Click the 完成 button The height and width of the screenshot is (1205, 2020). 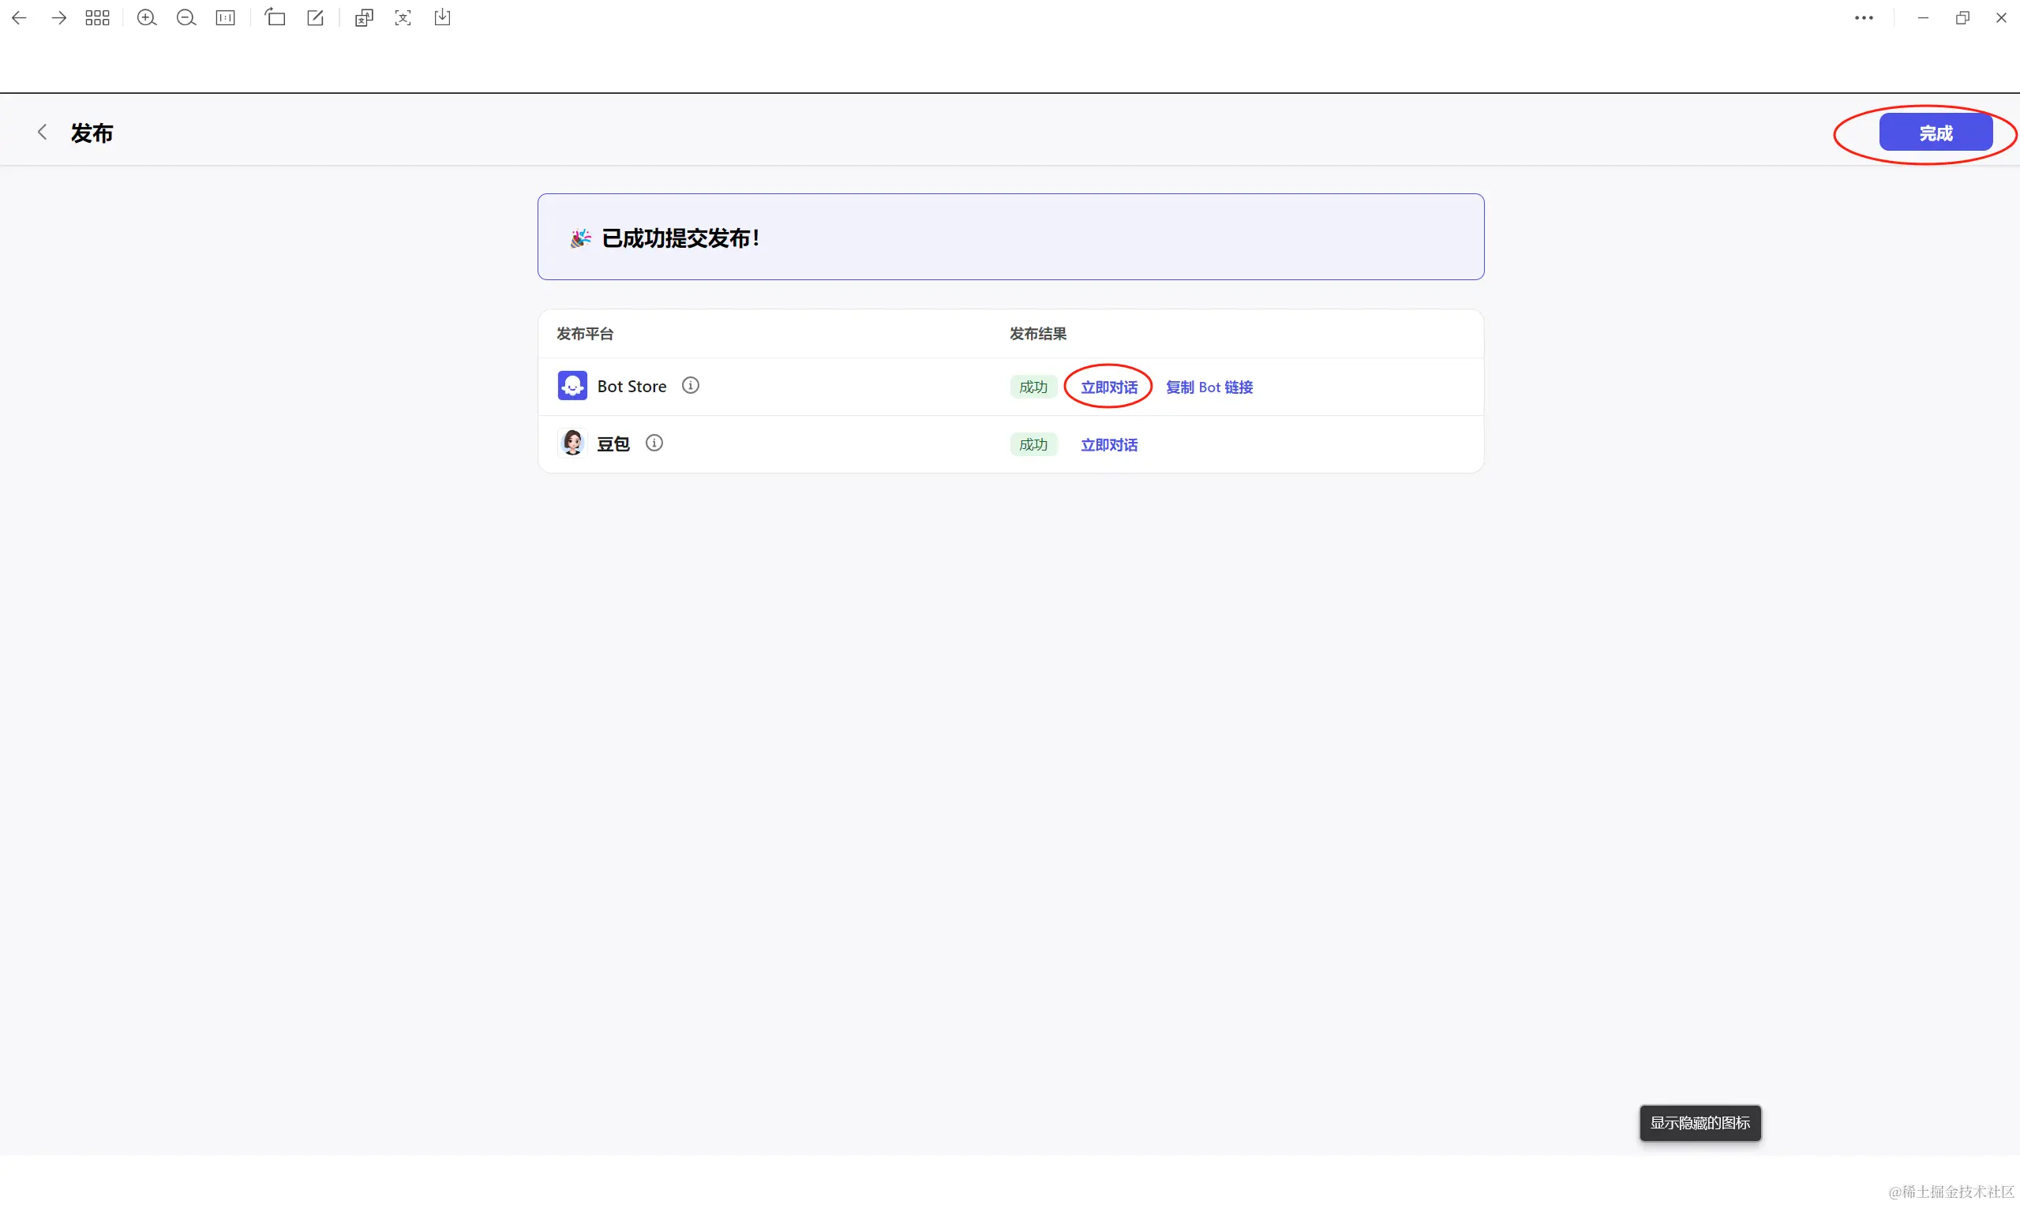(1935, 133)
